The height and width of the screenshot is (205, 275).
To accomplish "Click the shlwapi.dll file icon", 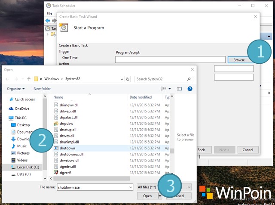I will point(56,111).
